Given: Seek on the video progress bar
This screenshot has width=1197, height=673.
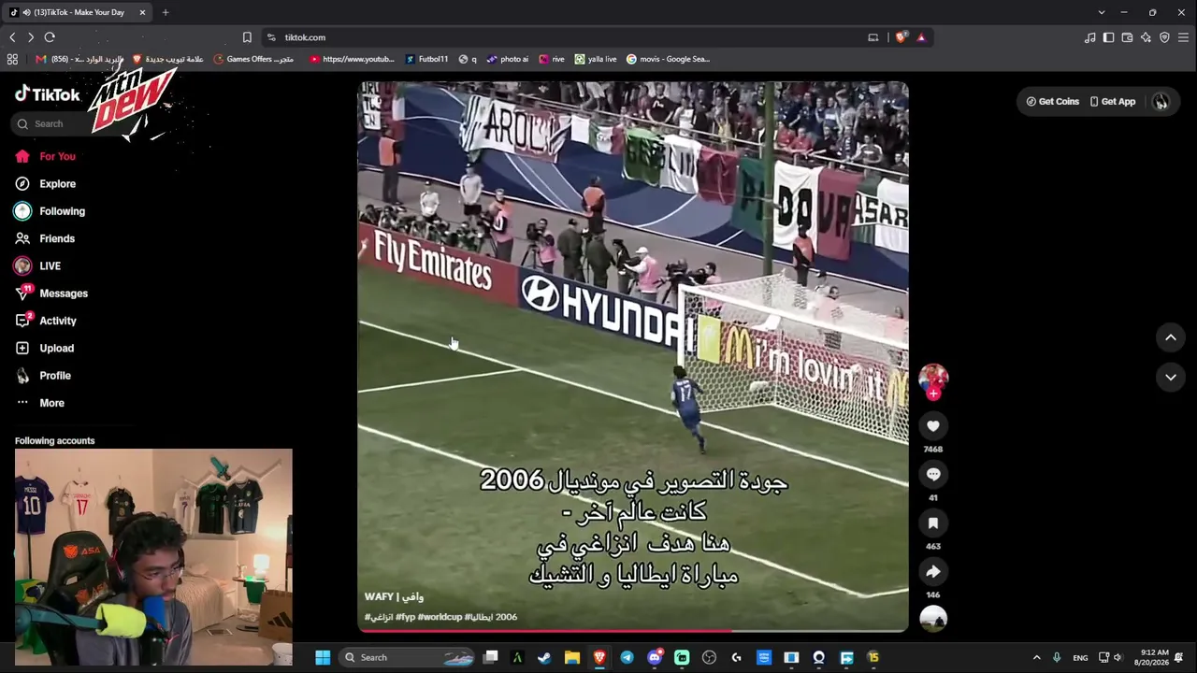Looking at the screenshot, I should pos(633,631).
